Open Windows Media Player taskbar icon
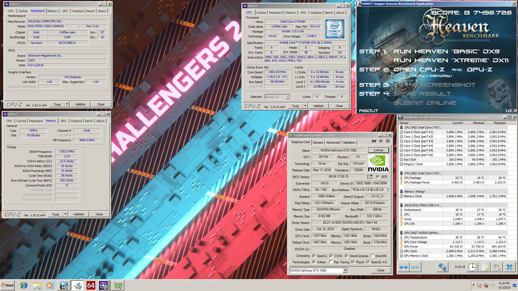The image size is (518, 291). (x=50, y=285)
